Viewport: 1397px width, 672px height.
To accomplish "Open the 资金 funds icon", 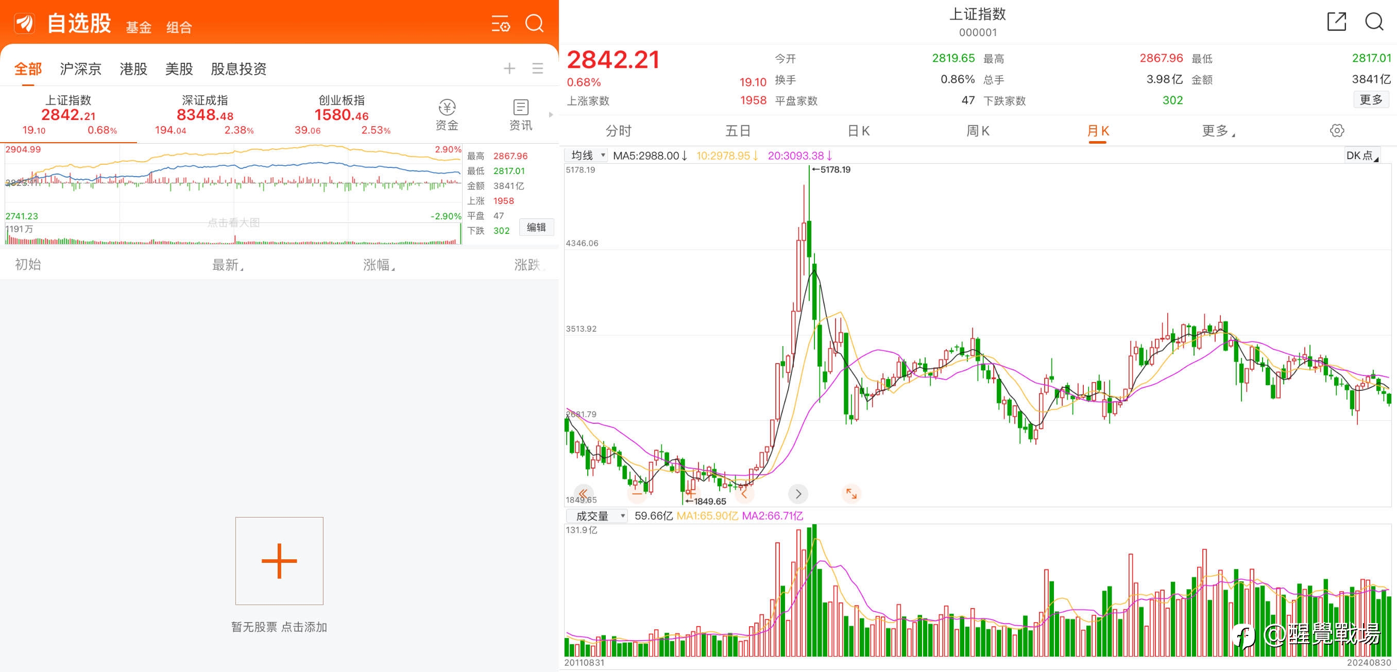I will coord(447,115).
